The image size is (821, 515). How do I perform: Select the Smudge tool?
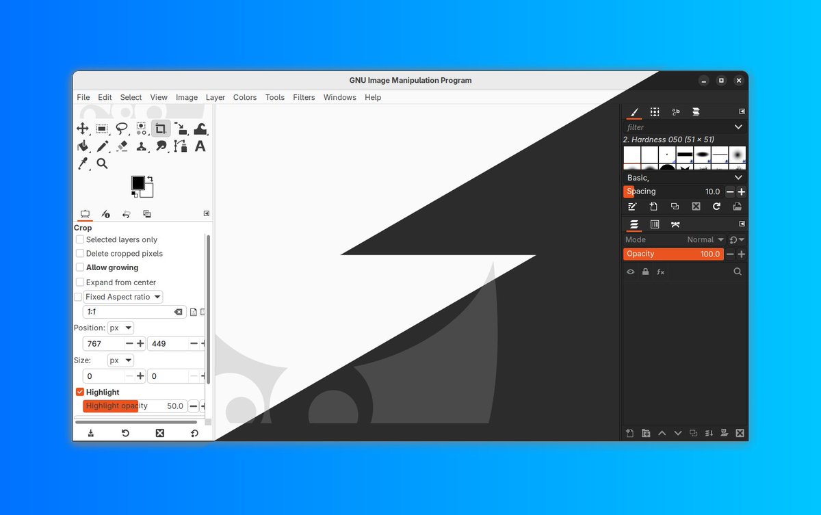pyautogui.click(x=161, y=146)
